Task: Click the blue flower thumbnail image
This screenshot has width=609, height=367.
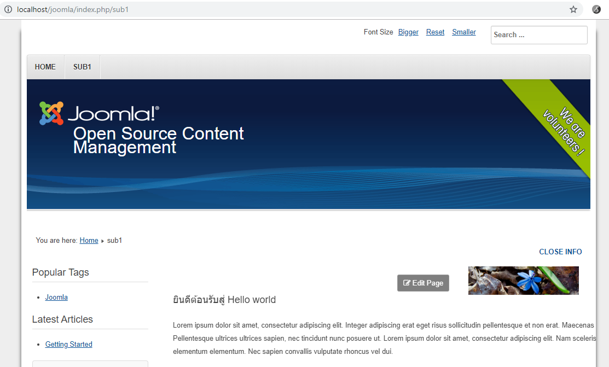Action: pyautogui.click(x=523, y=281)
